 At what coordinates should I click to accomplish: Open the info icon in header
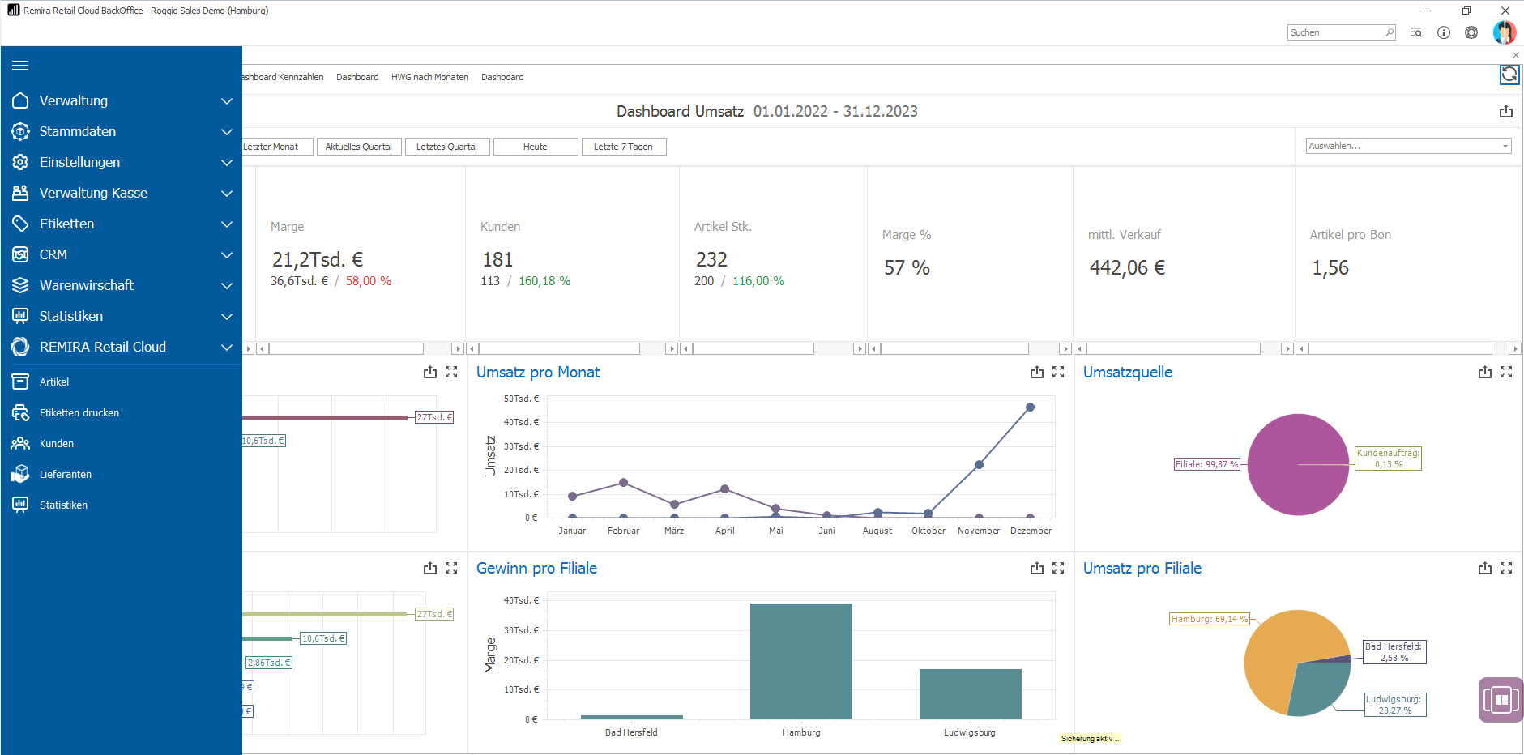click(1444, 32)
